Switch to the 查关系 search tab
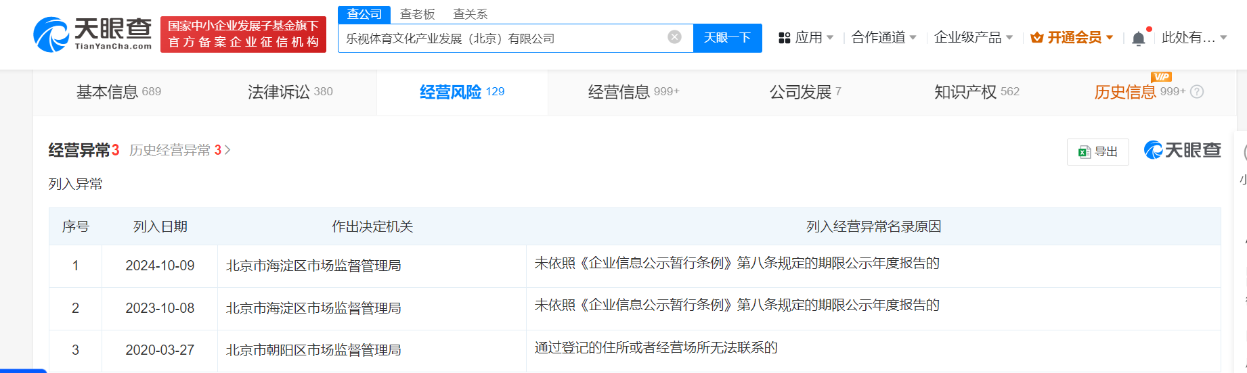Image resolution: width=1247 pixels, height=373 pixels. (471, 14)
